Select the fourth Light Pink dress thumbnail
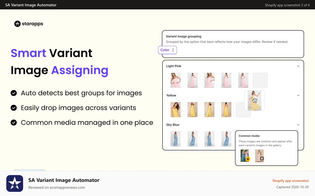Screen dimensions: 315x196 point(226,80)
